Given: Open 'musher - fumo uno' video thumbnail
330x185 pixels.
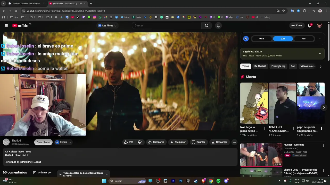Looking at the screenshot, I should point(261,155).
